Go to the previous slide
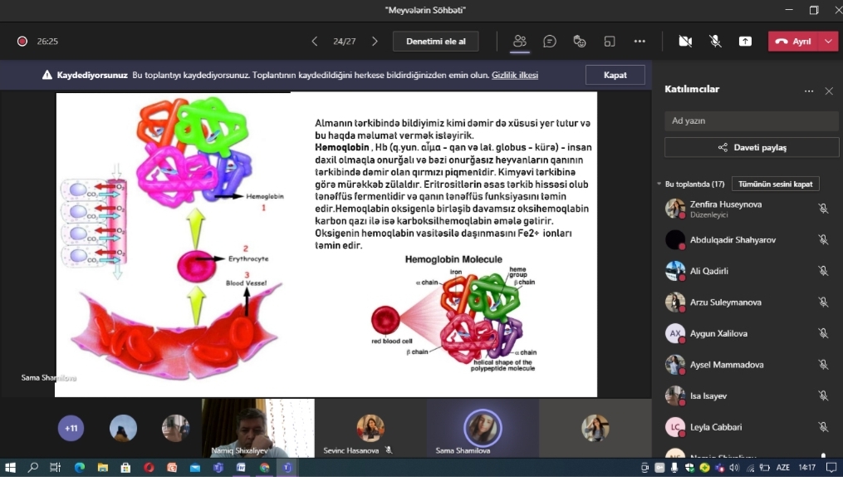This screenshot has height=477, width=843. coord(315,41)
